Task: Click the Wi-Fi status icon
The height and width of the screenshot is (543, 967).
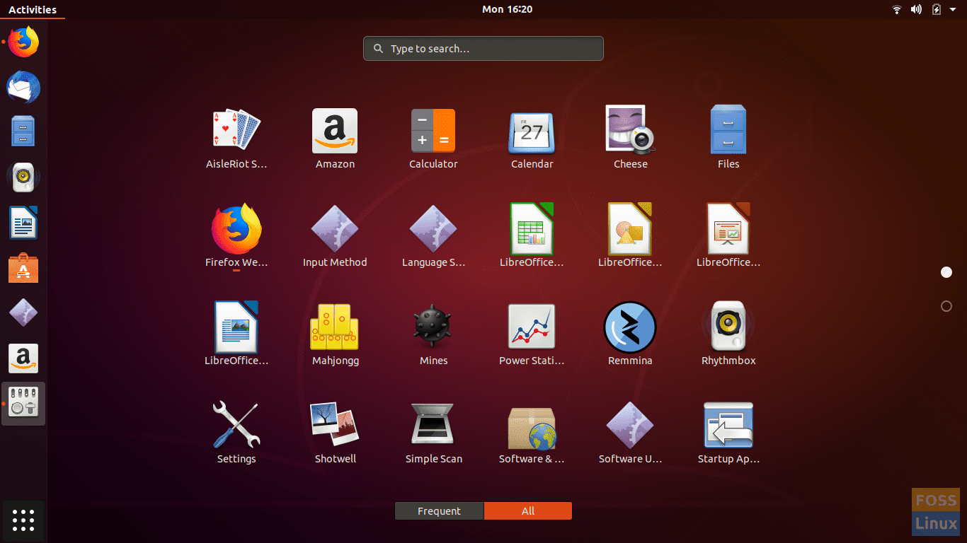Action: pyautogui.click(x=896, y=9)
